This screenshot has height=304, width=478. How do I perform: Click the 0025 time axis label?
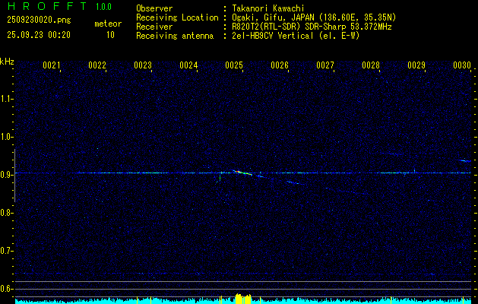(x=234, y=65)
